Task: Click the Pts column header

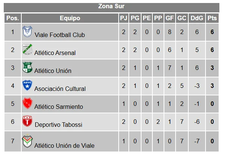Action: coord(212,18)
